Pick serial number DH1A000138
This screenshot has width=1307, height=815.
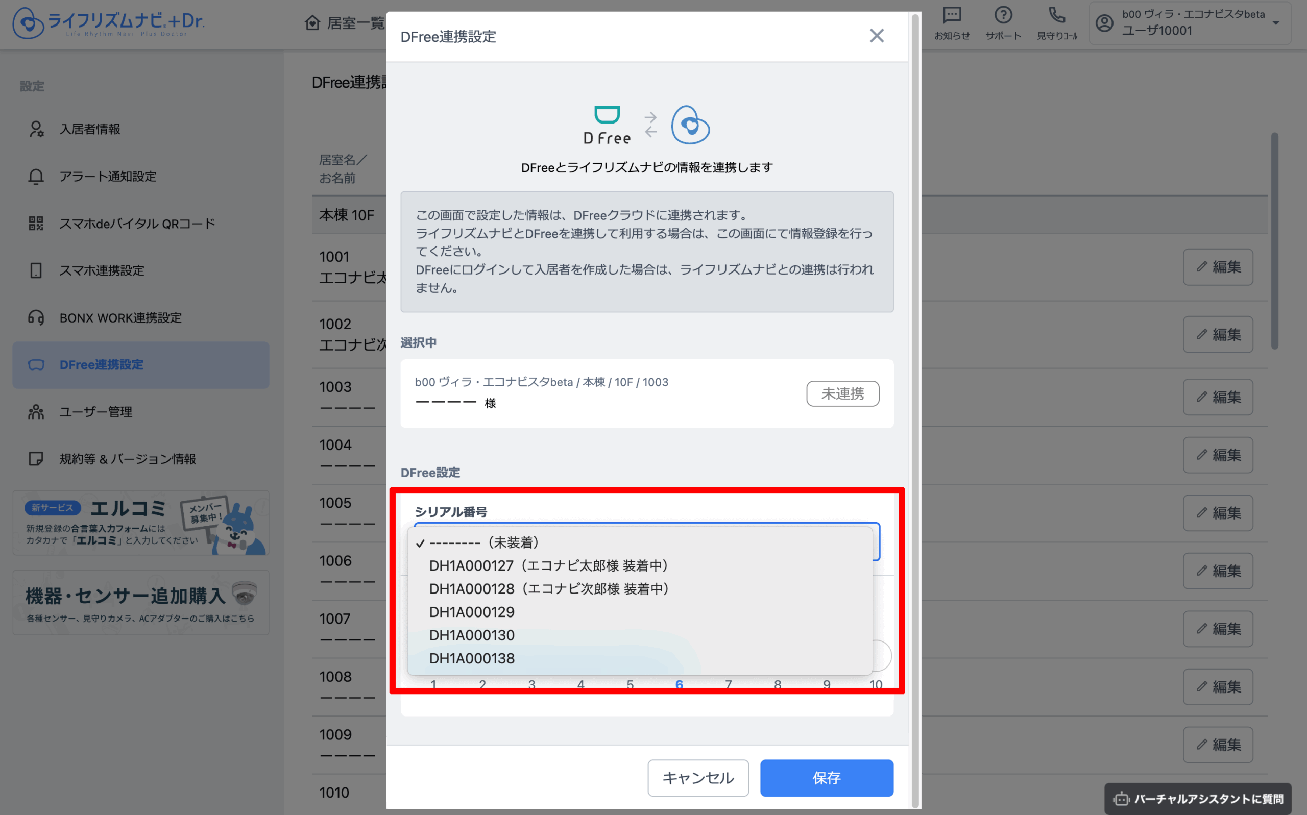[x=640, y=658]
